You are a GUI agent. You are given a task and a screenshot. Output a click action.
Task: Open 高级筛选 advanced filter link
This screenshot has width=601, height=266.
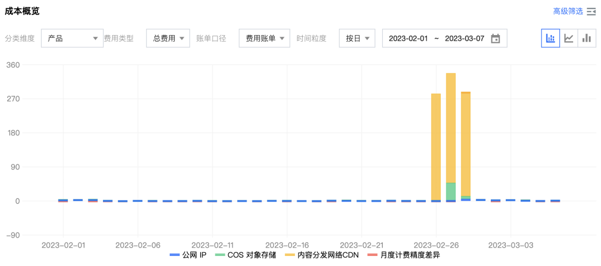(x=568, y=11)
